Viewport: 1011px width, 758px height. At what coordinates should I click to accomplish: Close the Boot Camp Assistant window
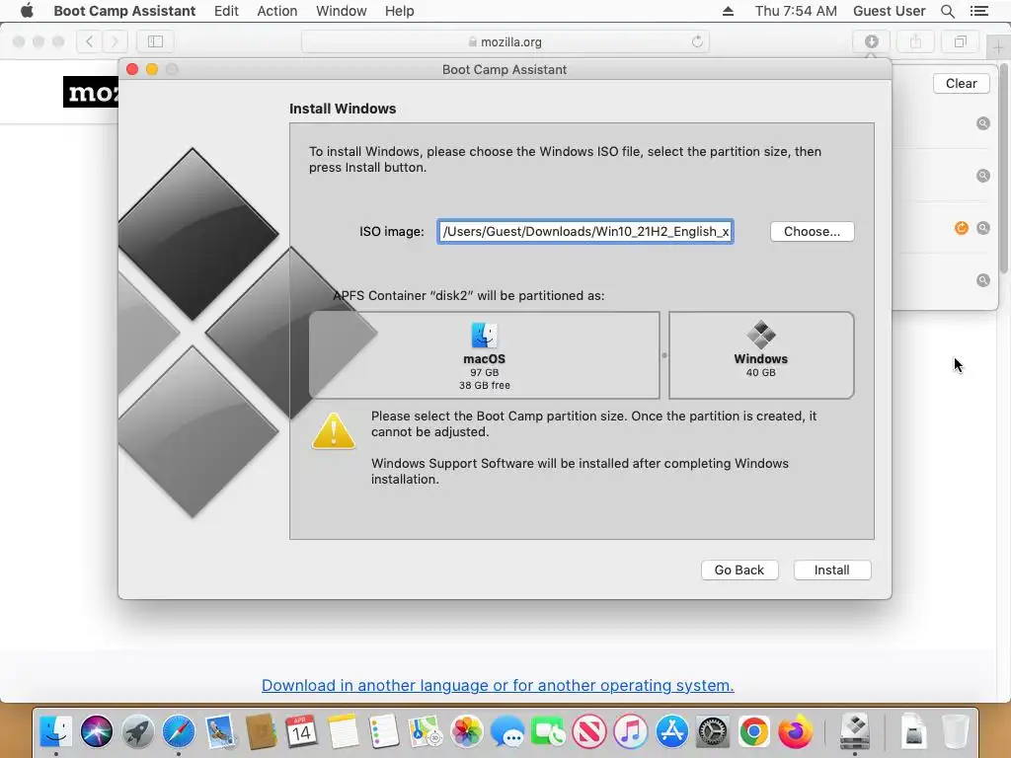click(132, 69)
